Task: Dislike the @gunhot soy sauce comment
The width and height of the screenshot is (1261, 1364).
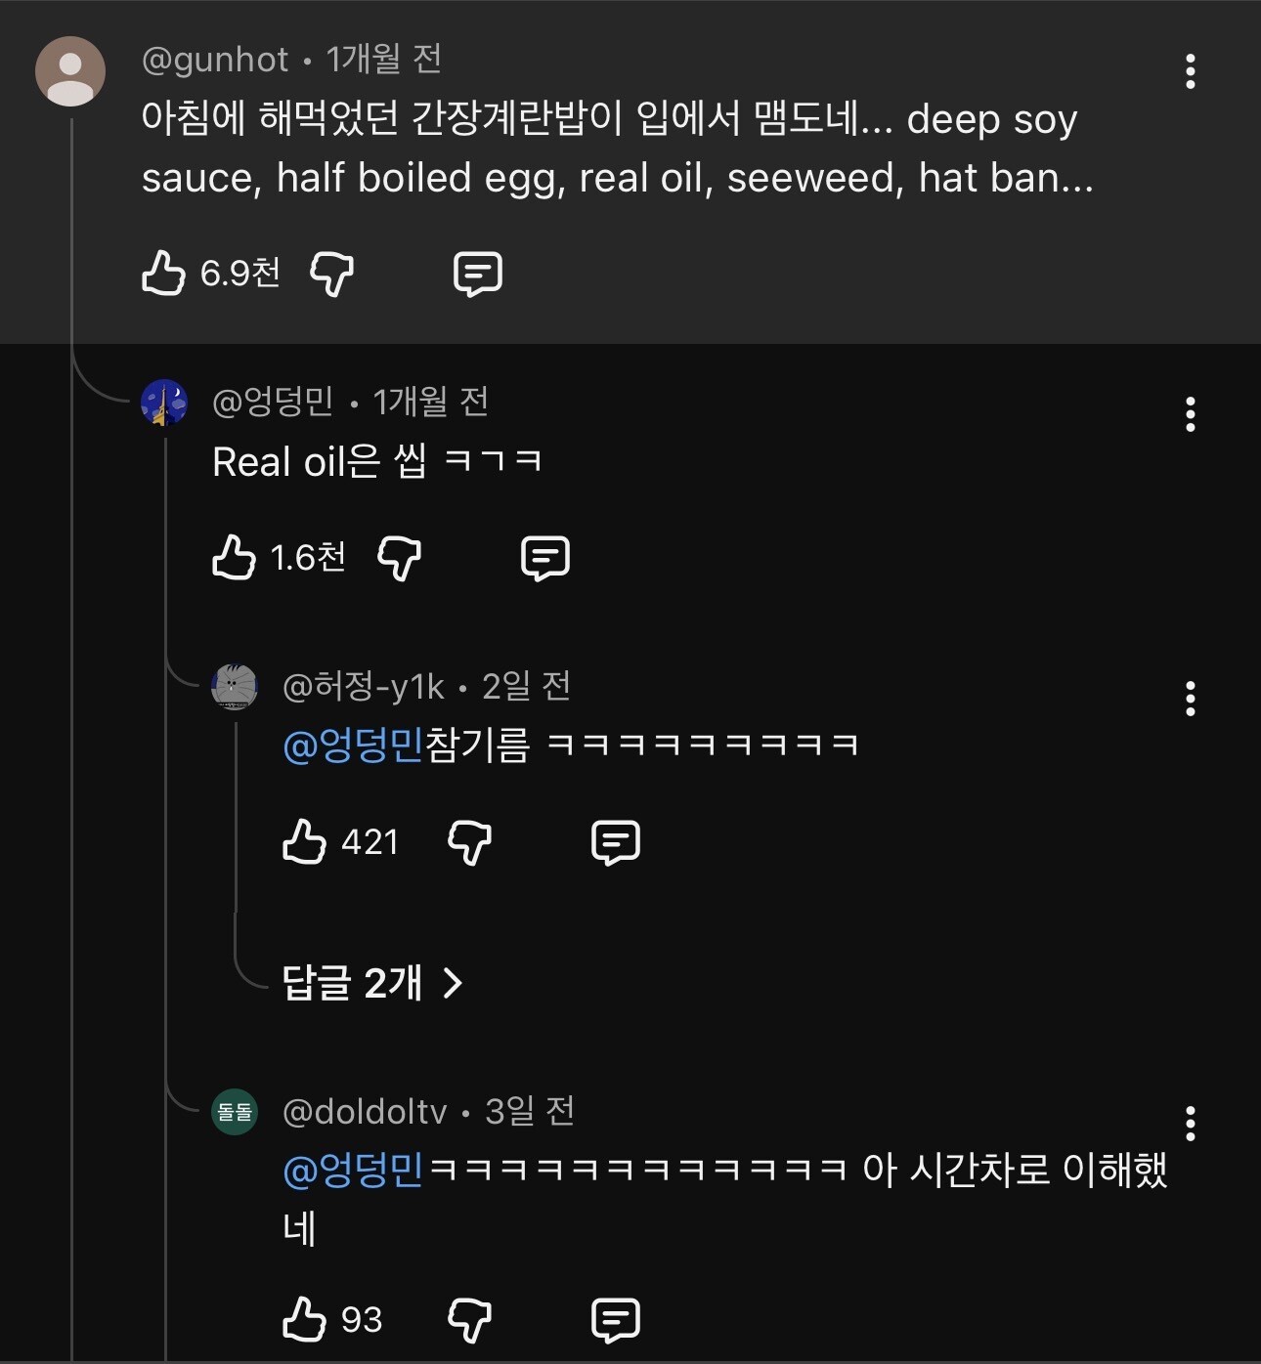Action: pyautogui.click(x=331, y=273)
